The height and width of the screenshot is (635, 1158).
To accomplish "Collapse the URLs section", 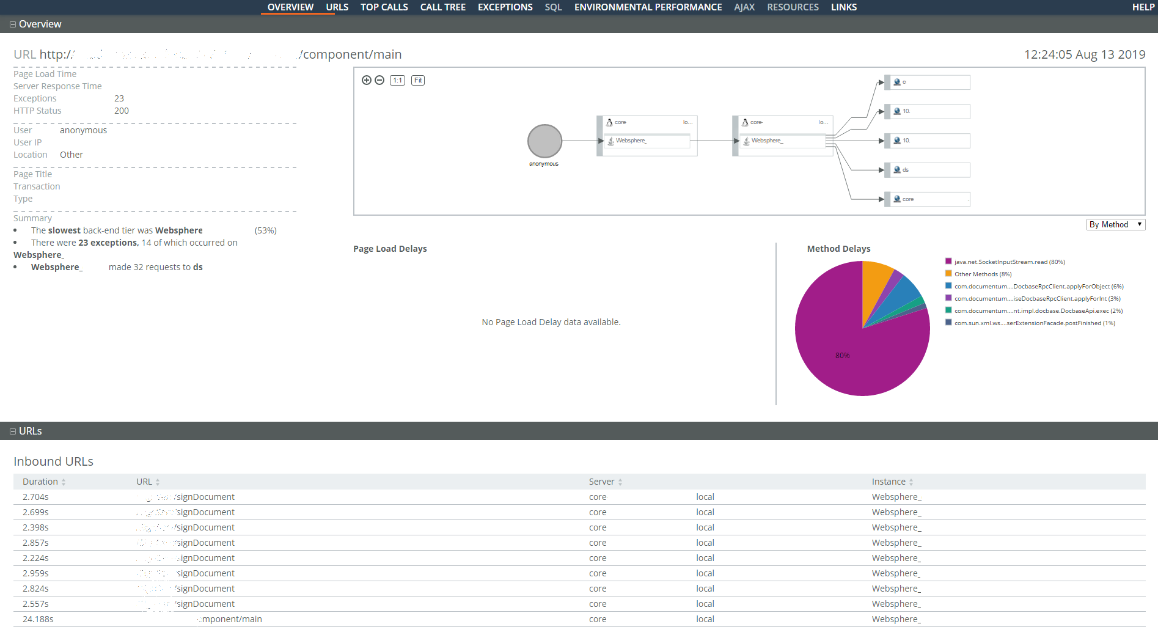I will click(13, 431).
